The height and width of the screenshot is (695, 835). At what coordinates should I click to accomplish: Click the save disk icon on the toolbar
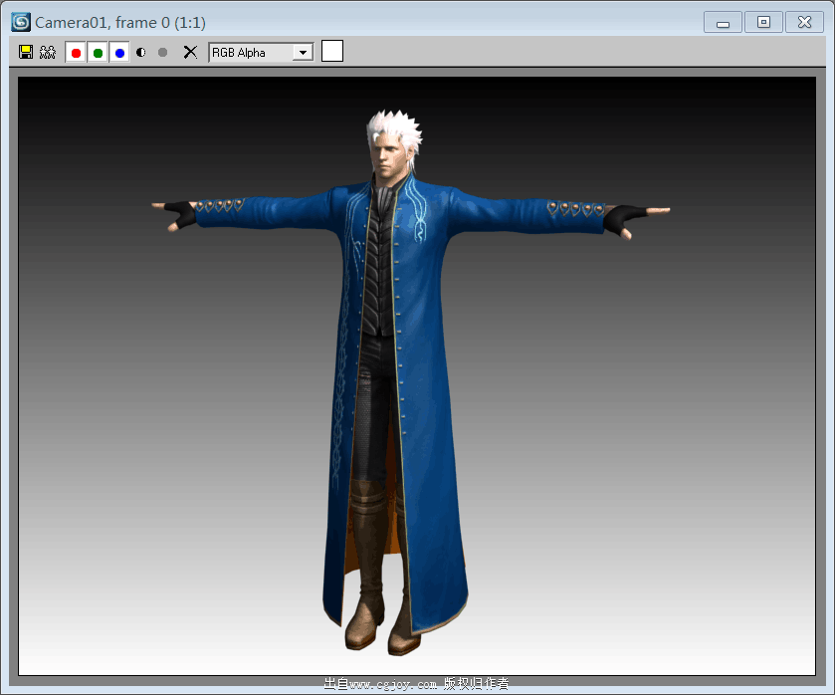[24, 52]
